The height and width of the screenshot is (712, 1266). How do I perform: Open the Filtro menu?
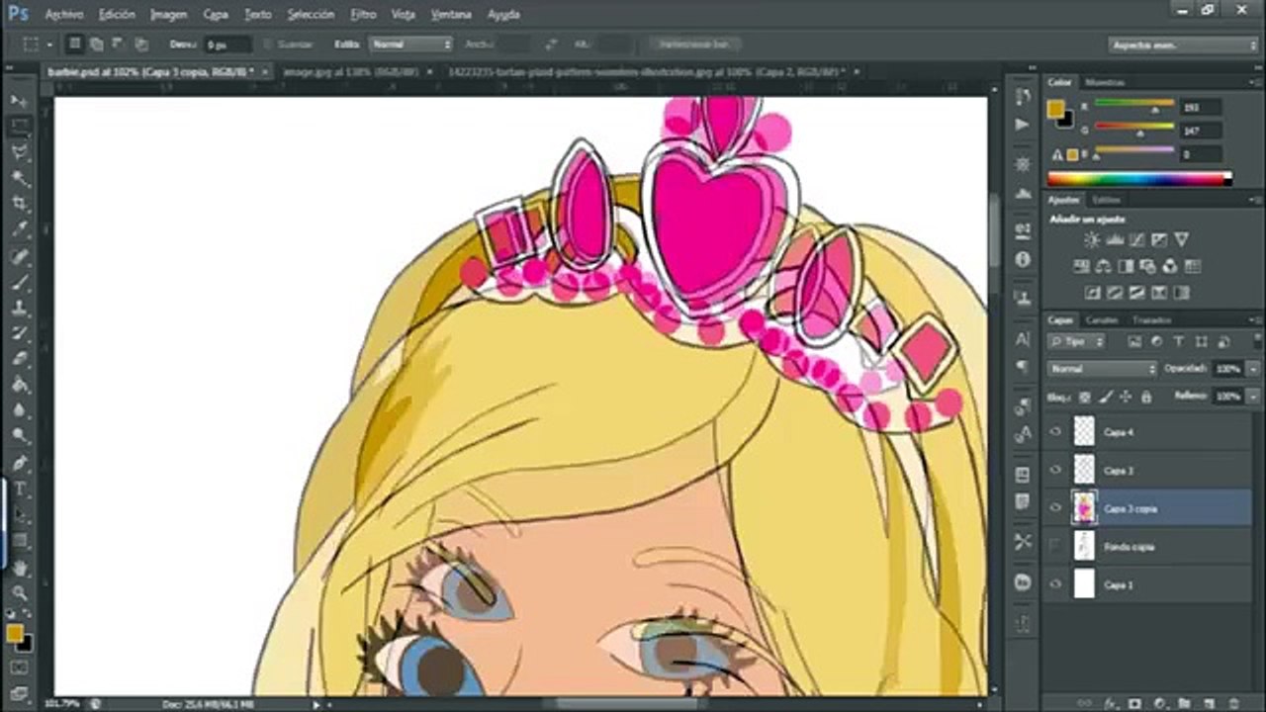363,15
